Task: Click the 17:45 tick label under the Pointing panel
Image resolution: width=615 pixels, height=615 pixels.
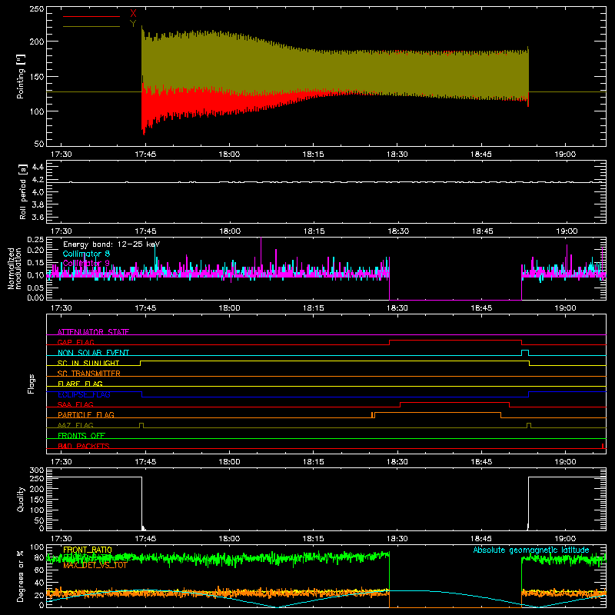Action: click(145, 155)
